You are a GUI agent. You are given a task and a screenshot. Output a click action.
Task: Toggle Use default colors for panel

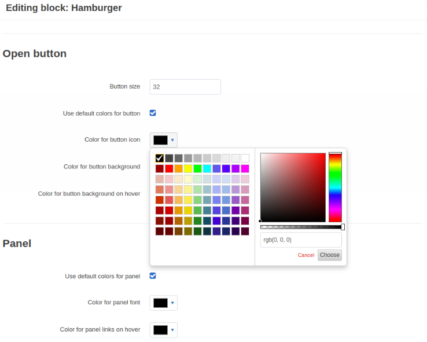[153, 276]
